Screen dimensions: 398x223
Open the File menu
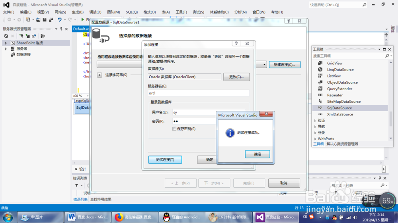point(9,12)
